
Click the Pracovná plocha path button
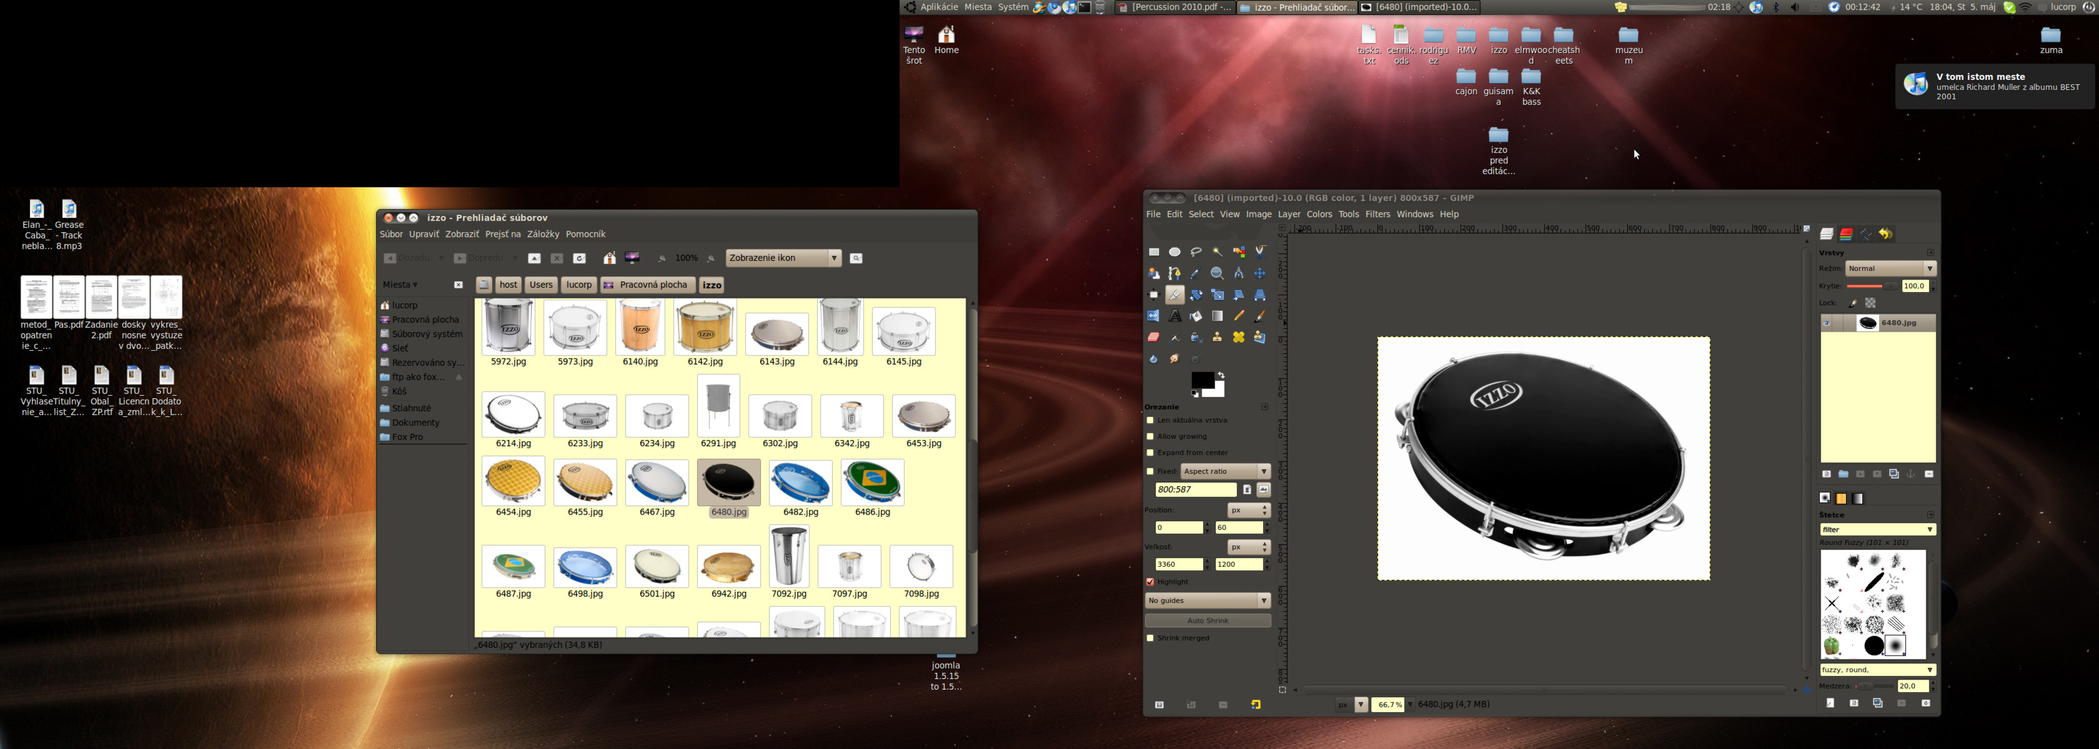pyautogui.click(x=647, y=285)
